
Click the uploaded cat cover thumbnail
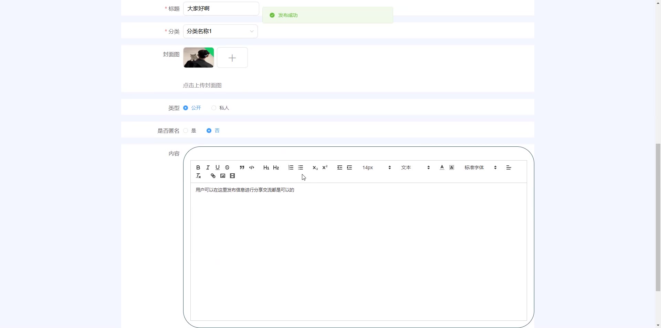[199, 58]
